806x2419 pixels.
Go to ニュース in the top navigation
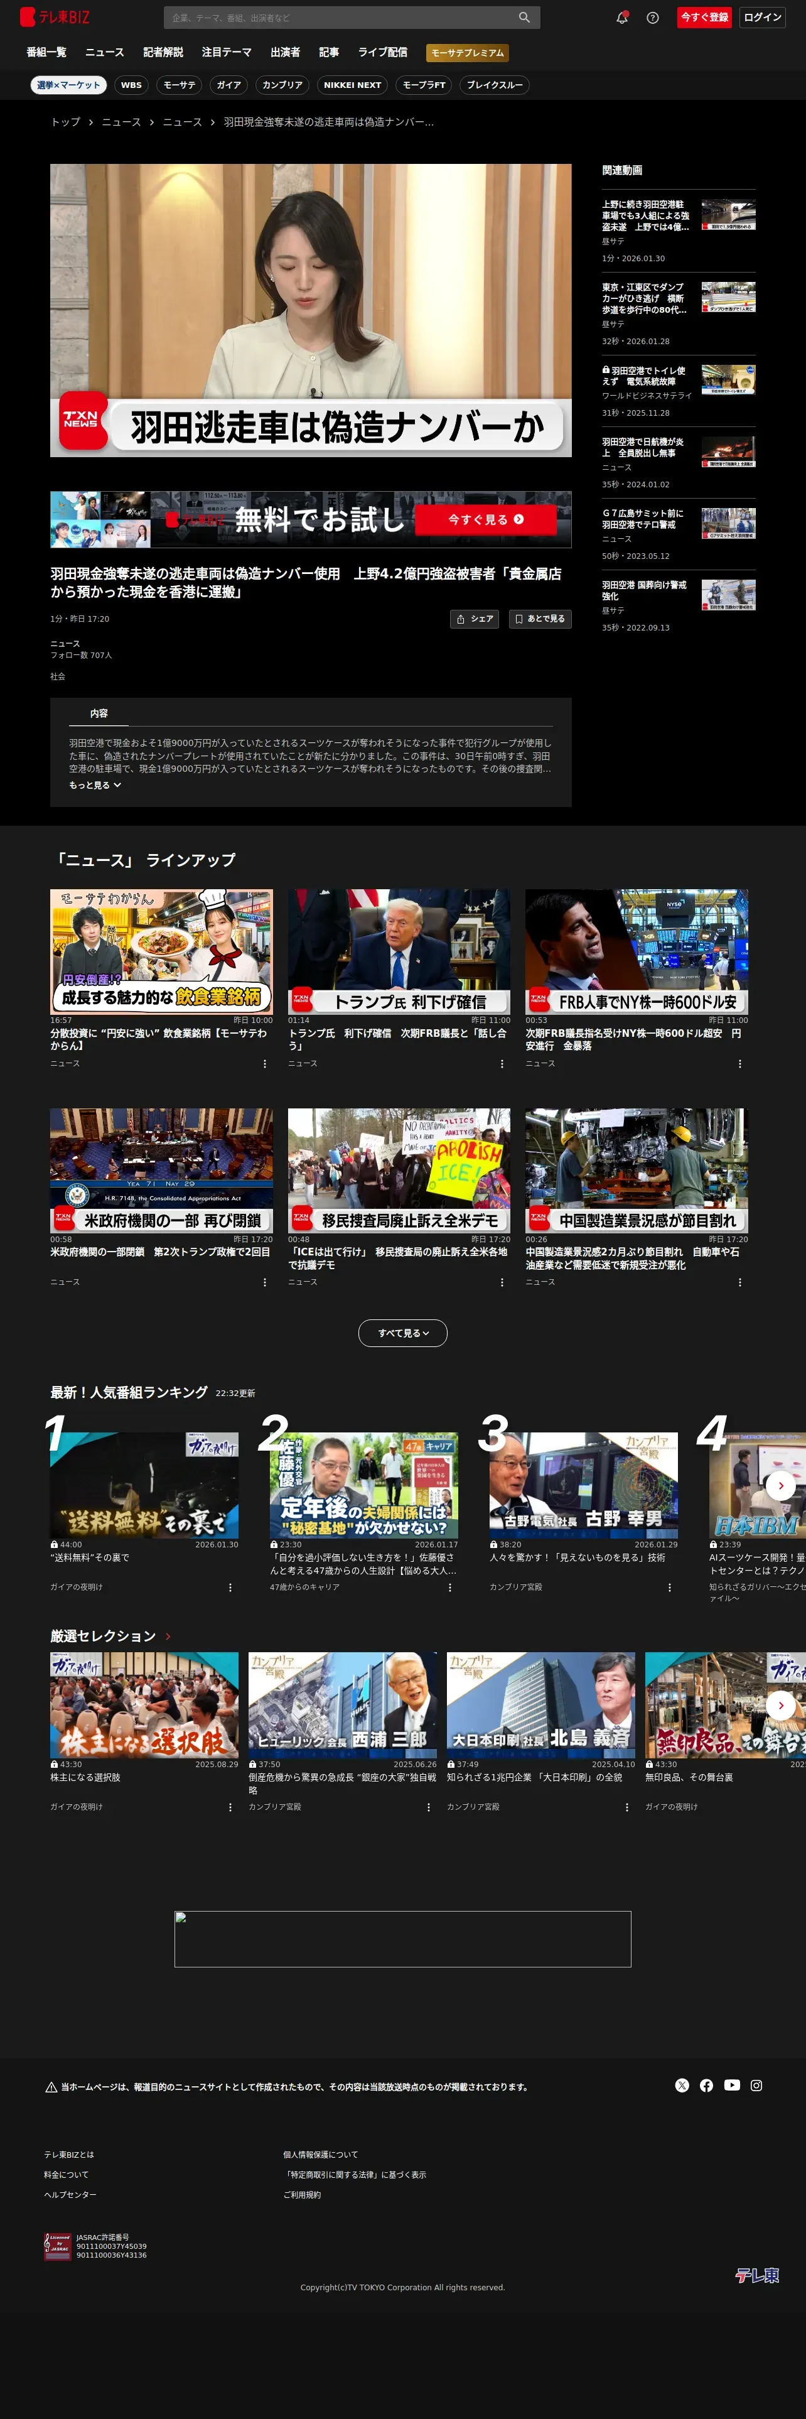tap(105, 53)
